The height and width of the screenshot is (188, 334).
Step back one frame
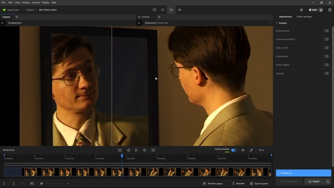pos(128,150)
